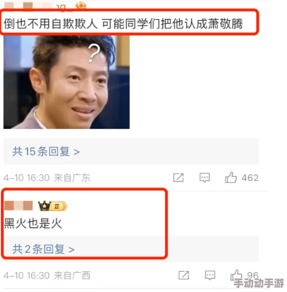Open the image attached to first comment
The height and width of the screenshot is (292, 287).
pyautogui.click(x=67, y=83)
